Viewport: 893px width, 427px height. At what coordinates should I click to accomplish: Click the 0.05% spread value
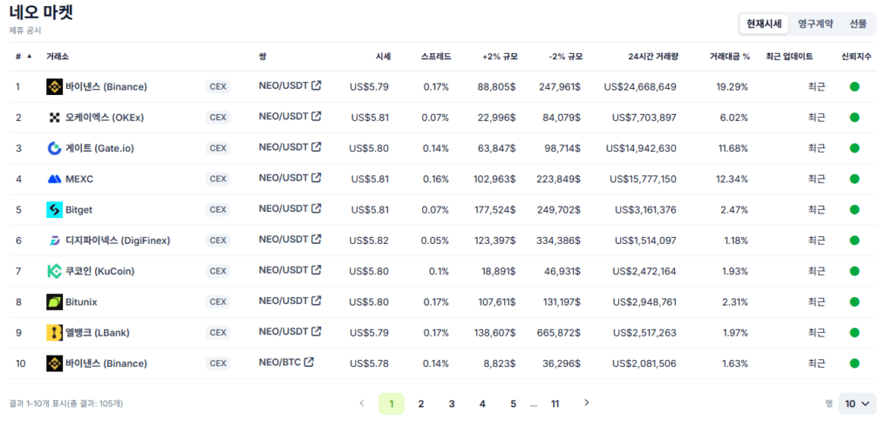(x=435, y=241)
